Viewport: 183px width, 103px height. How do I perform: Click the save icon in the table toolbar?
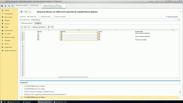click(25, 27)
